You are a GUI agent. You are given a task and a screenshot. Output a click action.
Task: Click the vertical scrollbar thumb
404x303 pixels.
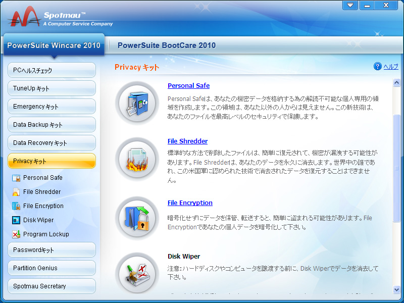click(x=396, y=168)
